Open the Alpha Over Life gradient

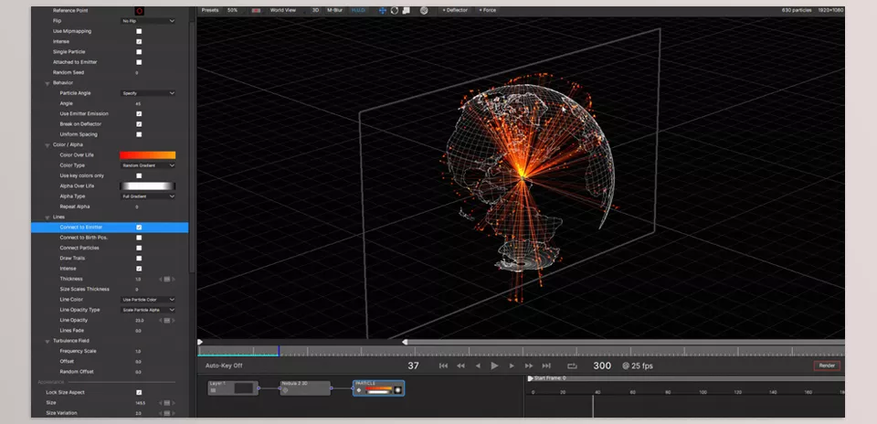click(x=148, y=186)
